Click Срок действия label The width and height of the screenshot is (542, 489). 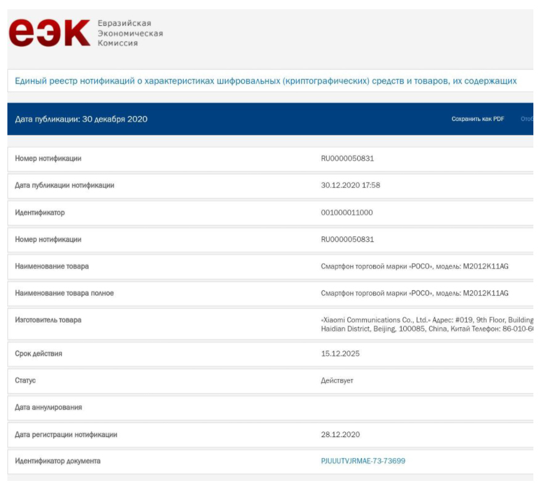coord(38,354)
